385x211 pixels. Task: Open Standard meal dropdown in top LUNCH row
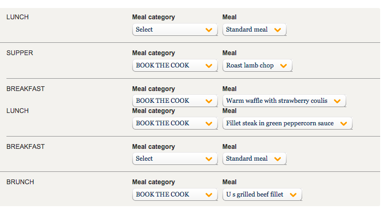point(255,29)
